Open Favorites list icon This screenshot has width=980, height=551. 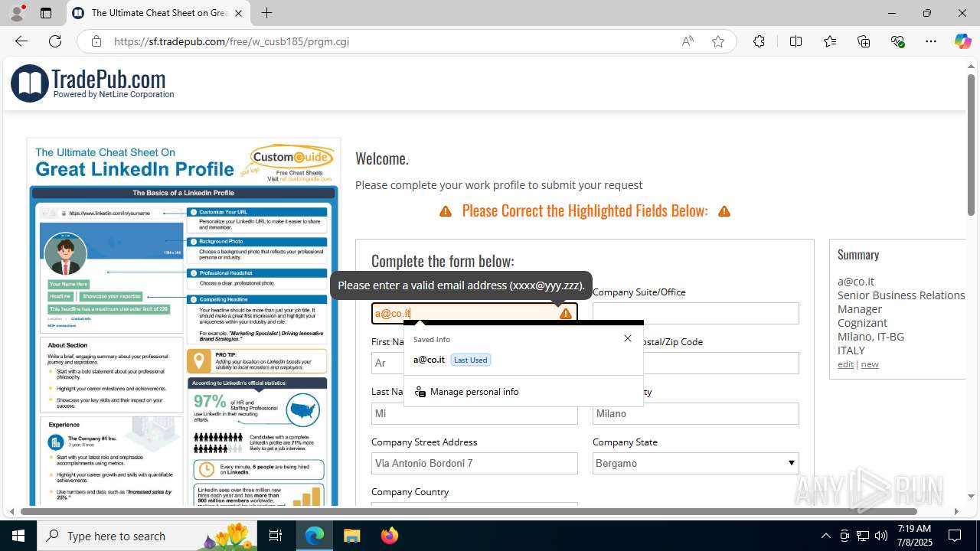pos(830,41)
